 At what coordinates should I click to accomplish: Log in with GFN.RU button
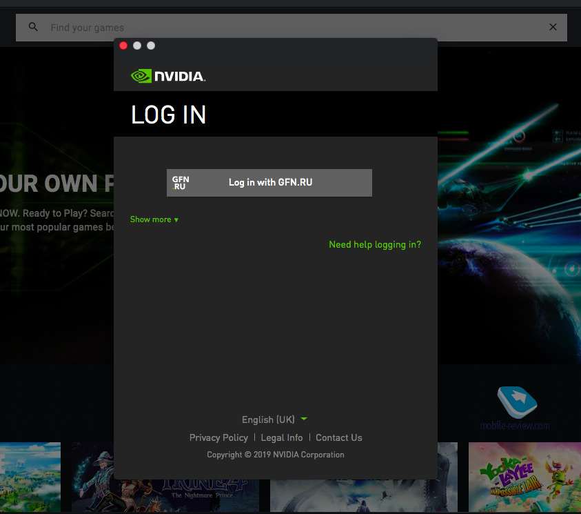[269, 183]
